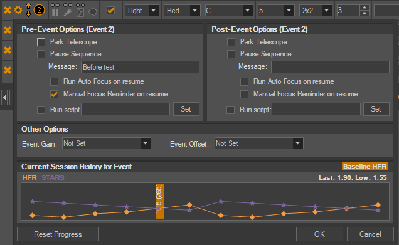Click the Post-Event Options (Event 2) heading
The height and width of the screenshot is (245, 399).
[x=260, y=29]
